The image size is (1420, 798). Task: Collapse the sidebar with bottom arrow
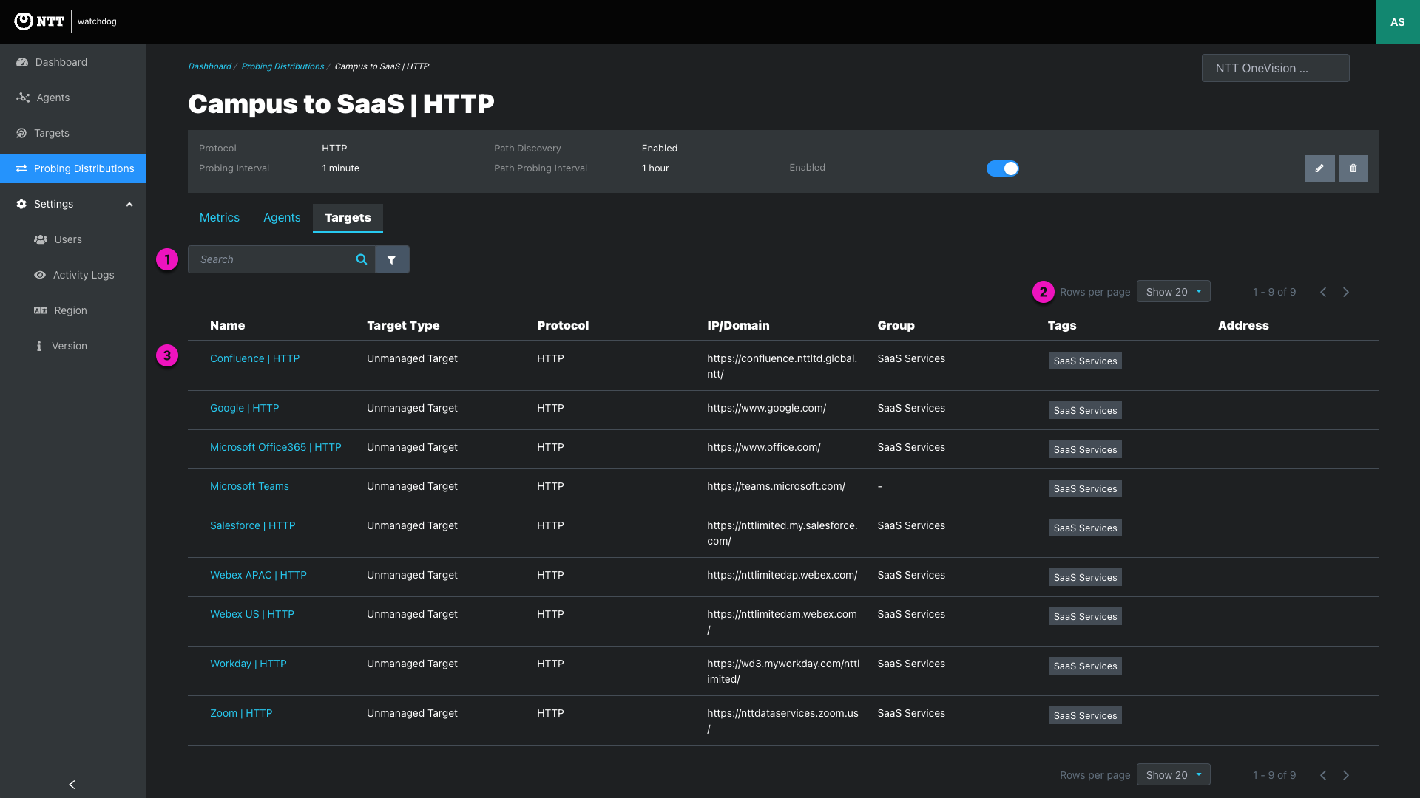72,785
